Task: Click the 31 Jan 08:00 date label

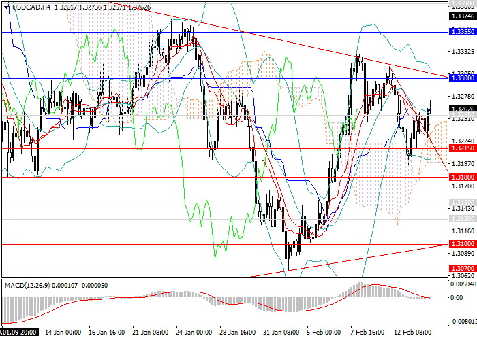Action: pyautogui.click(x=279, y=333)
